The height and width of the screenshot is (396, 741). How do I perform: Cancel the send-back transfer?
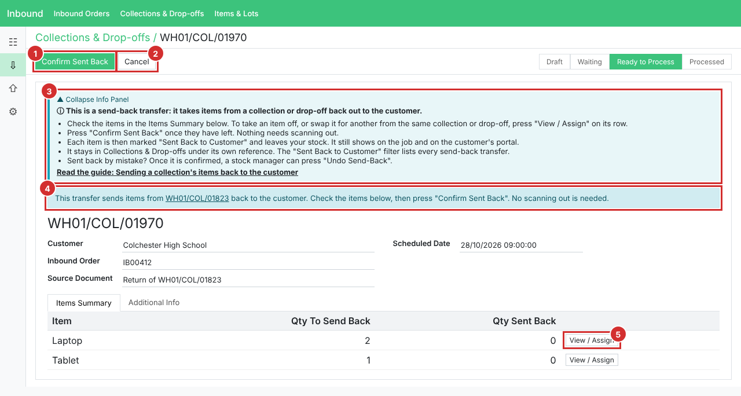[x=137, y=61]
